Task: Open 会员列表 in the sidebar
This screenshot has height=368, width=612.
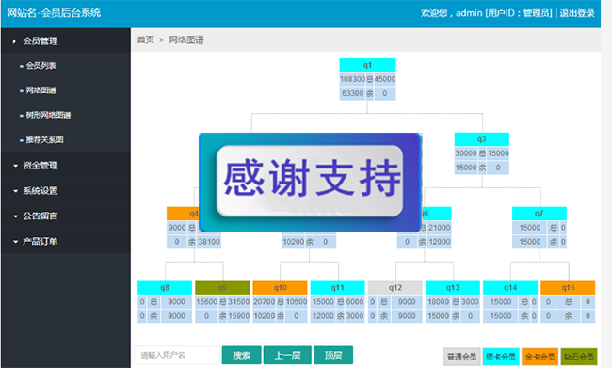Action: 40,66
